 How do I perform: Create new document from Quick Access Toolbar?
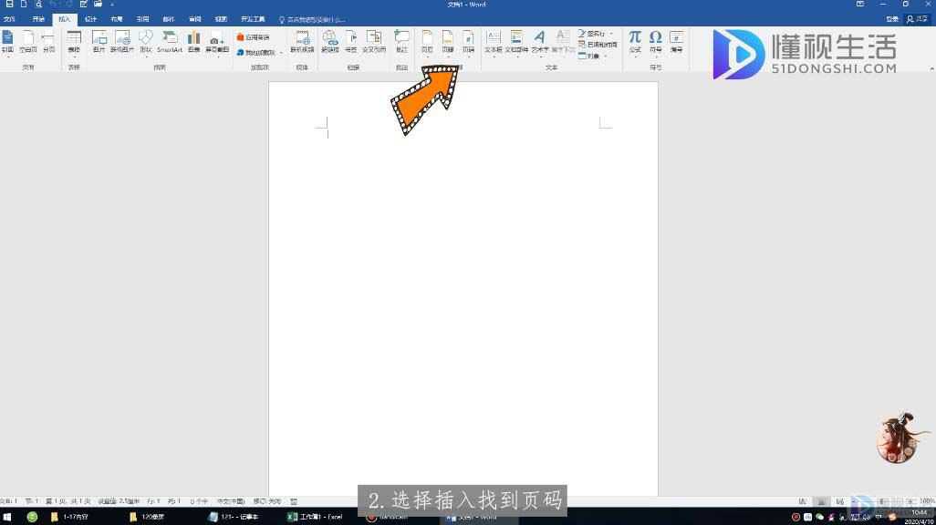(x=24, y=5)
